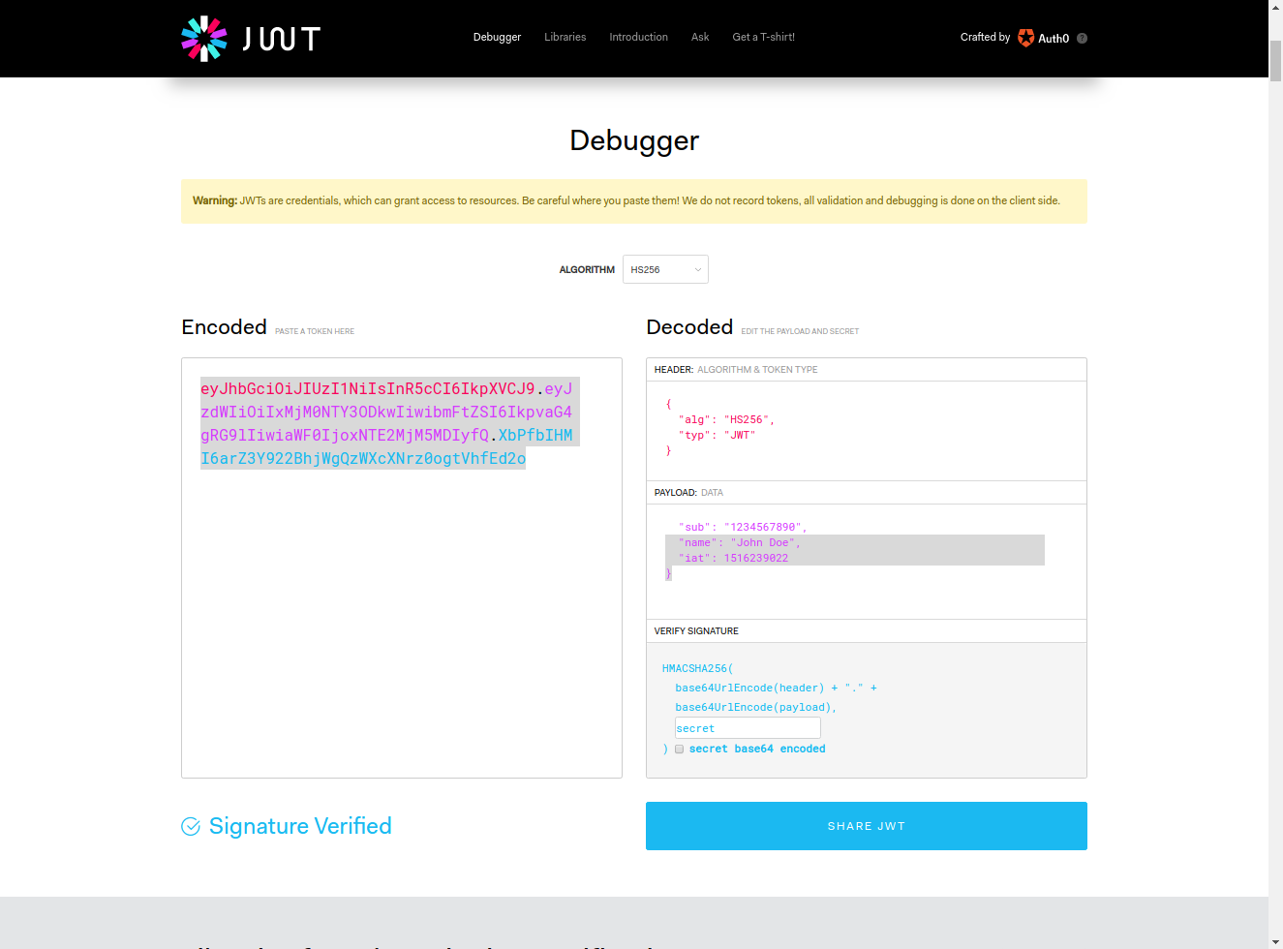Open the ALGORITHM dropdown showing HS256
Screen dimensions: 1283x949
[665, 269]
